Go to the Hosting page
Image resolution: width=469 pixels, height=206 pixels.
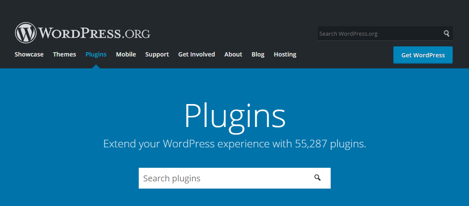[285, 54]
